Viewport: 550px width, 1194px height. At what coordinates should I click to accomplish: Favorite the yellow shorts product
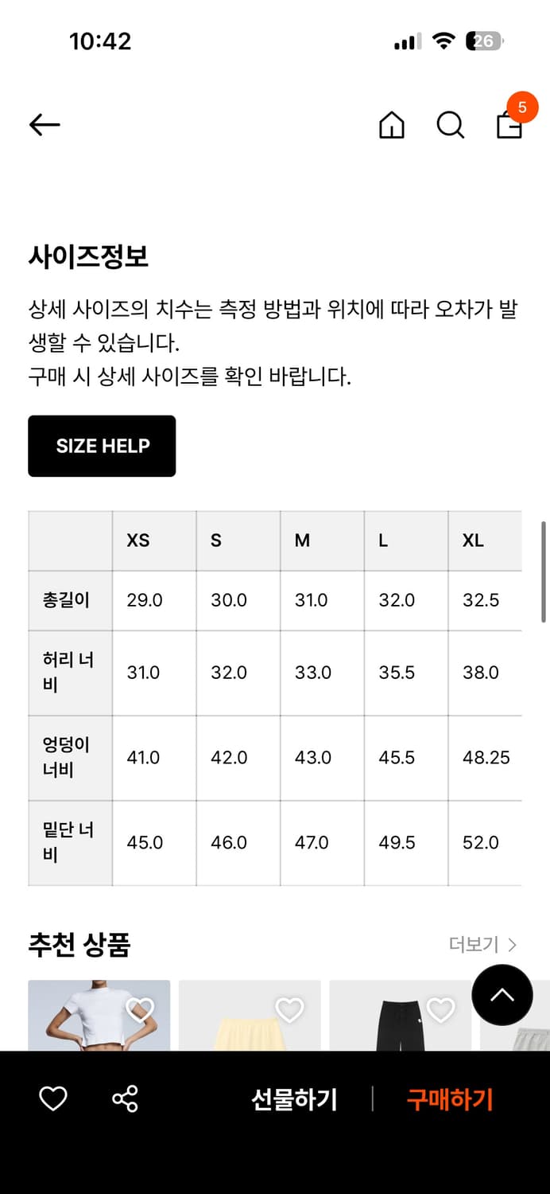click(x=289, y=1009)
